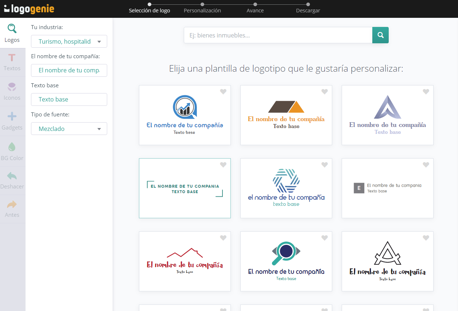Screen dimensions: 458x311
Task: Open the Logos sidebar panel
Action: tap(12, 33)
